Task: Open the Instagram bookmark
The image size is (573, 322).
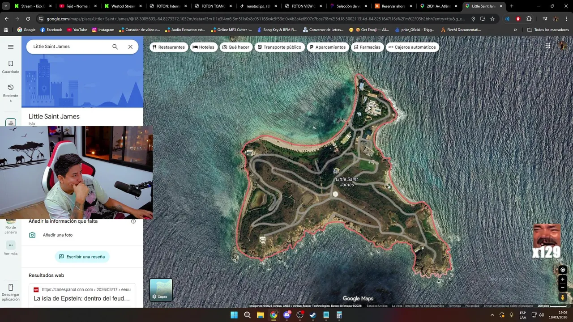Action: (x=103, y=30)
